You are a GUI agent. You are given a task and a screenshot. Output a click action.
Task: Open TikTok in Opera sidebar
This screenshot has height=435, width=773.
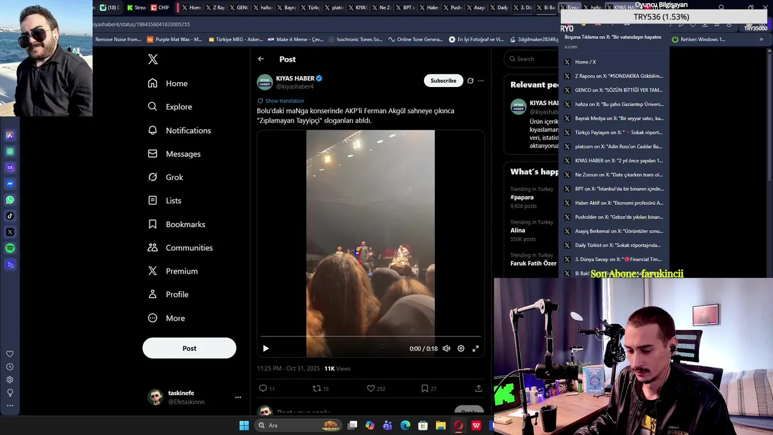click(10, 216)
